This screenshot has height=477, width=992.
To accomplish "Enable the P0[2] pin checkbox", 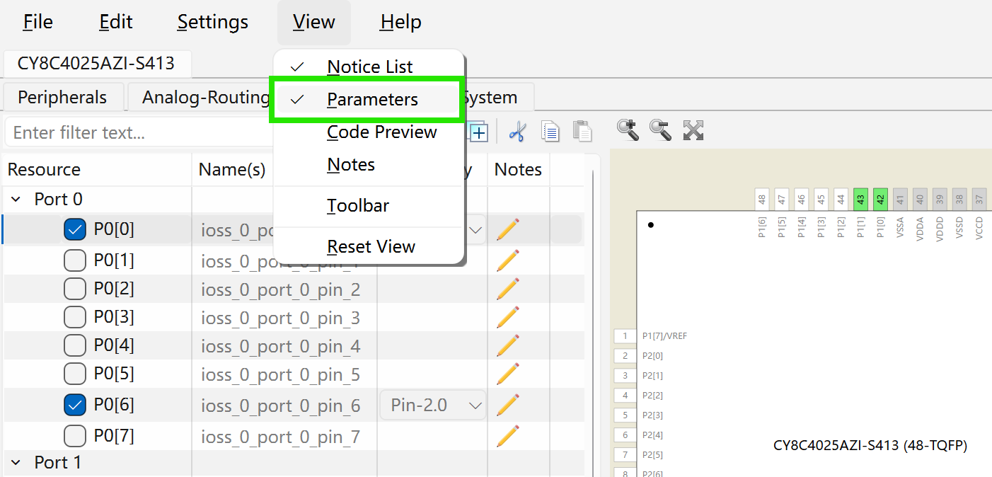I will point(75,289).
